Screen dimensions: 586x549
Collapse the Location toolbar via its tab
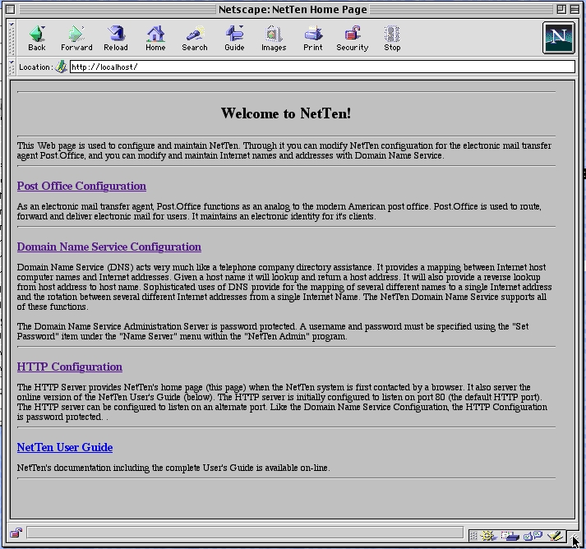12,67
